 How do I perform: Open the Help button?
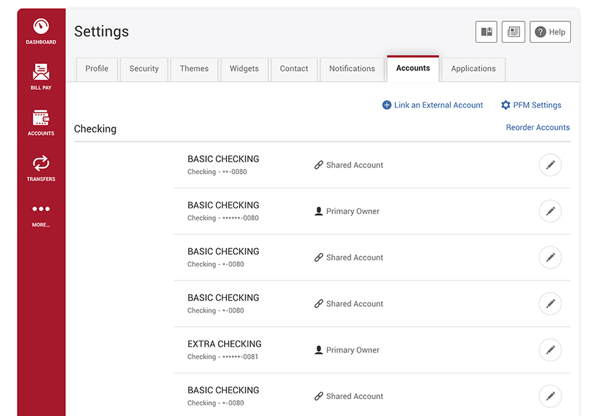tap(550, 32)
